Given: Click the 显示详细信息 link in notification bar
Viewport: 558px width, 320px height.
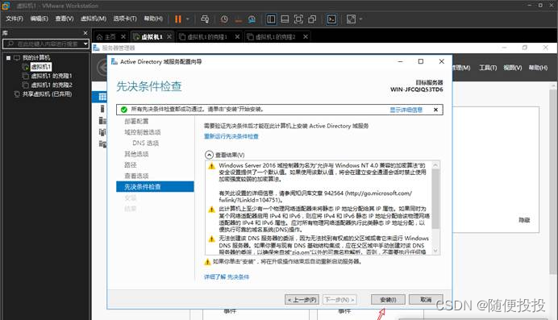Looking at the screenshot, I should [406, 110].
